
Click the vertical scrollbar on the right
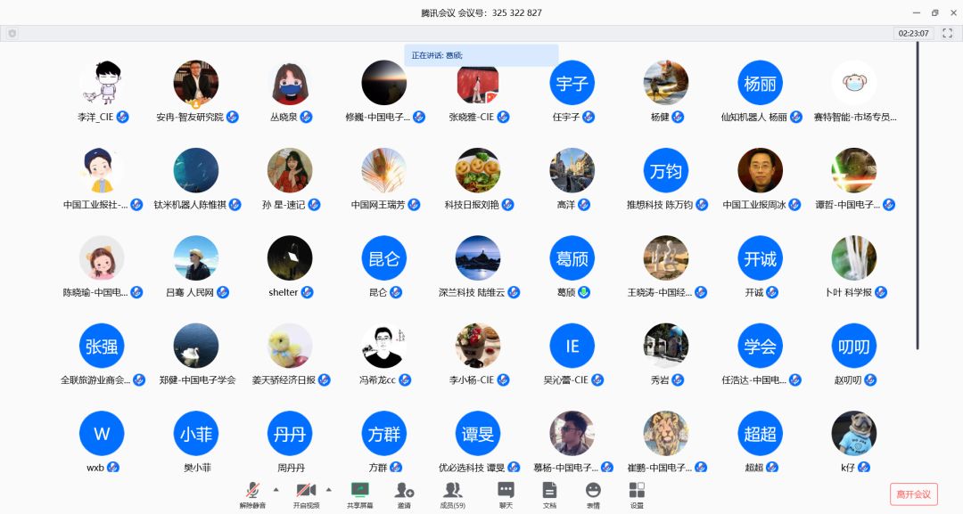(918, 196)
